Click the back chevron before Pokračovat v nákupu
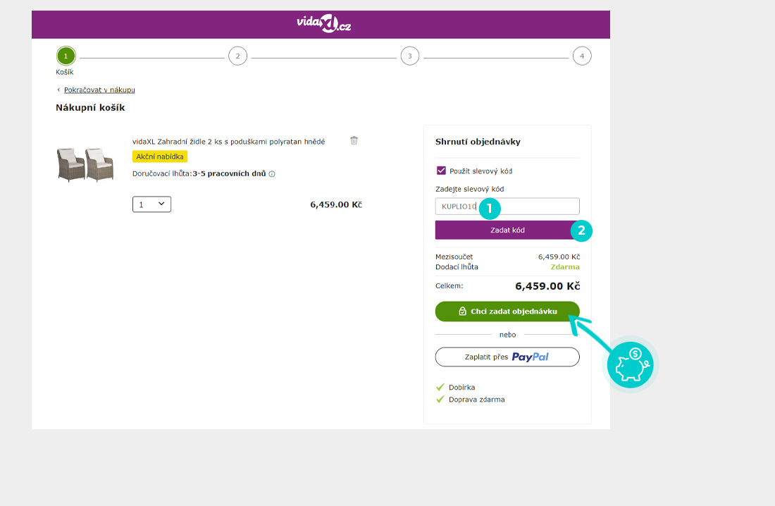 (59, 90)
